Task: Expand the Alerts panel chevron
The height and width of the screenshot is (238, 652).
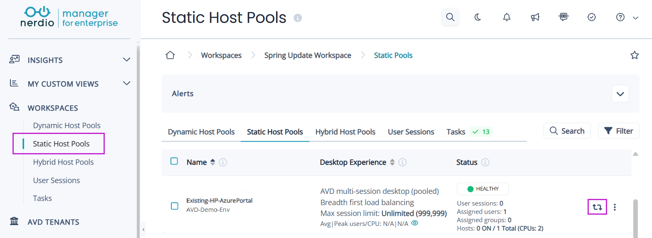Action: pyautogui.click(x=620, y=94)
